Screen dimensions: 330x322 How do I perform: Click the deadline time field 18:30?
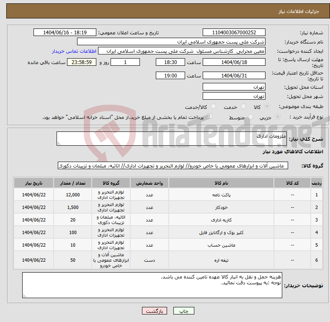point(170,62)
